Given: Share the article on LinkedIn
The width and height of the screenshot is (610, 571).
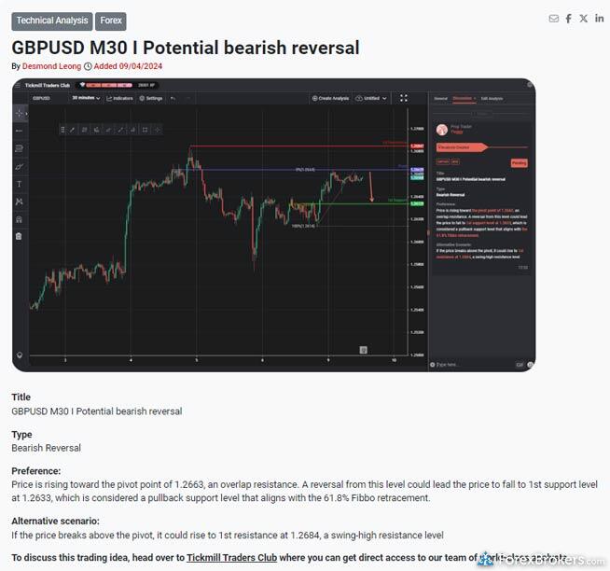Looking at the screenshot, I should pos(599,19).
